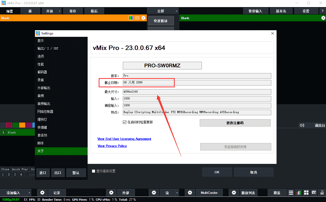The height and width of the screenshot is (202, 326).
Task: Expand the 全屏 dropdown arrow
Action: 177,11
